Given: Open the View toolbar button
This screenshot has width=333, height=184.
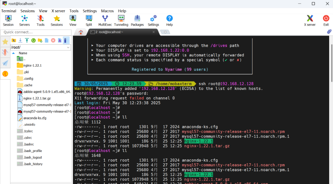Looking at the screenshot, I should click(x=73, y=21).
